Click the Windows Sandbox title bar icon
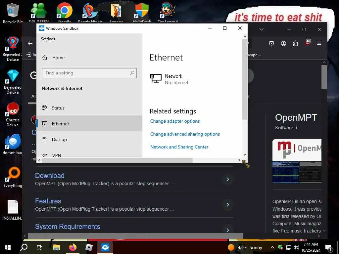 (41, 28)
